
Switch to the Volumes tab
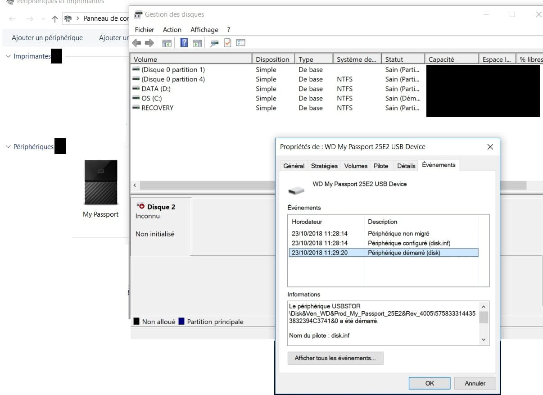tap(356, 166)
